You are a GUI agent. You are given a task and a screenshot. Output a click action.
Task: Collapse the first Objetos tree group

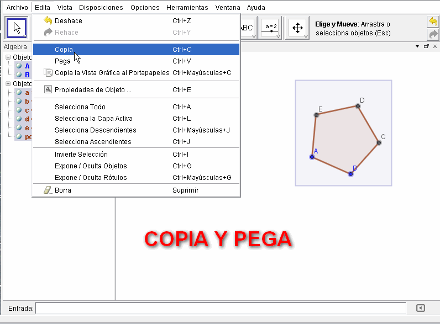coord(8,57)
